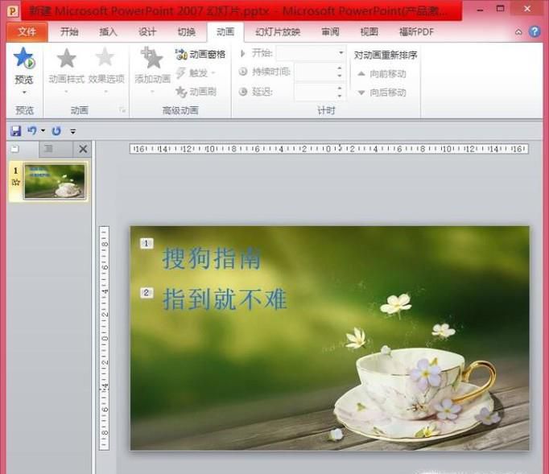Viewport: 549px width, 474px height.
Task: Click animation star marker beside slide 1 thumbnail
Action: tap(16, 182)
